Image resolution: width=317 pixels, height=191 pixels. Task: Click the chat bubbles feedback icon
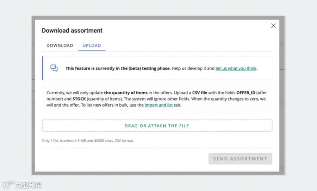pos(54,68)
